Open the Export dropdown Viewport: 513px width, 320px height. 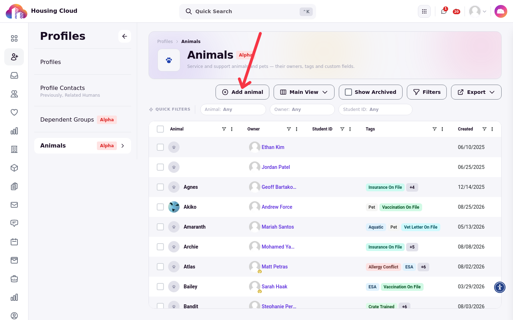476,92
